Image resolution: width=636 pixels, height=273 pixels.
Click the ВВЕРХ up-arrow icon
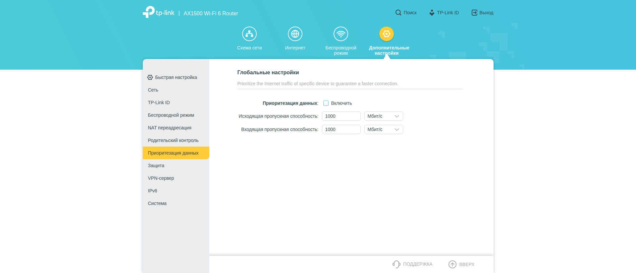(x=452, y=264)
